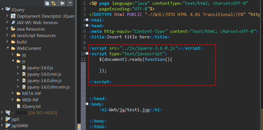Collapse the WebContent folder arrow
The width and height of the screenshot is (263, 130).
[8, 48]
